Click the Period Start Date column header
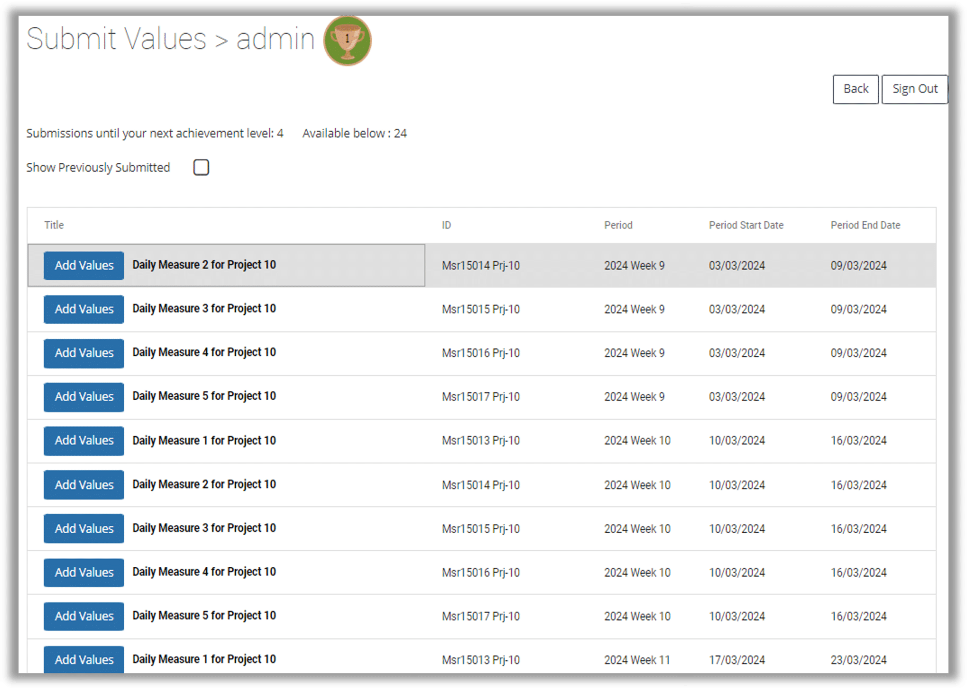967x689 pixels. click(746, 225)
